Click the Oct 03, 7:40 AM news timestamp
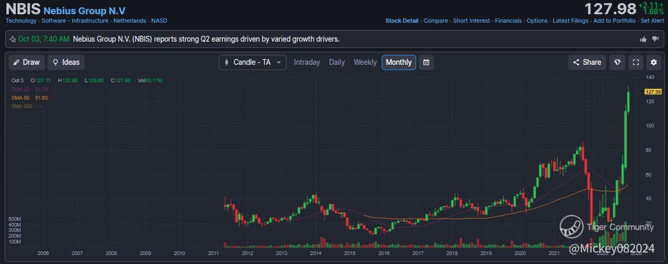This screenshot has width=668, height=264. coord(44,39)
